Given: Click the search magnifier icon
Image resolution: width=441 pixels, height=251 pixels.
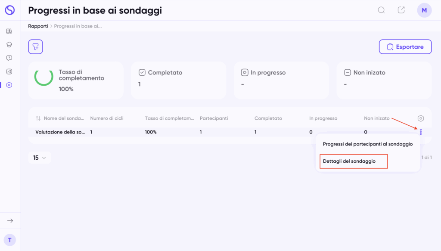Looking at the screenshot, I should point(381,10).
